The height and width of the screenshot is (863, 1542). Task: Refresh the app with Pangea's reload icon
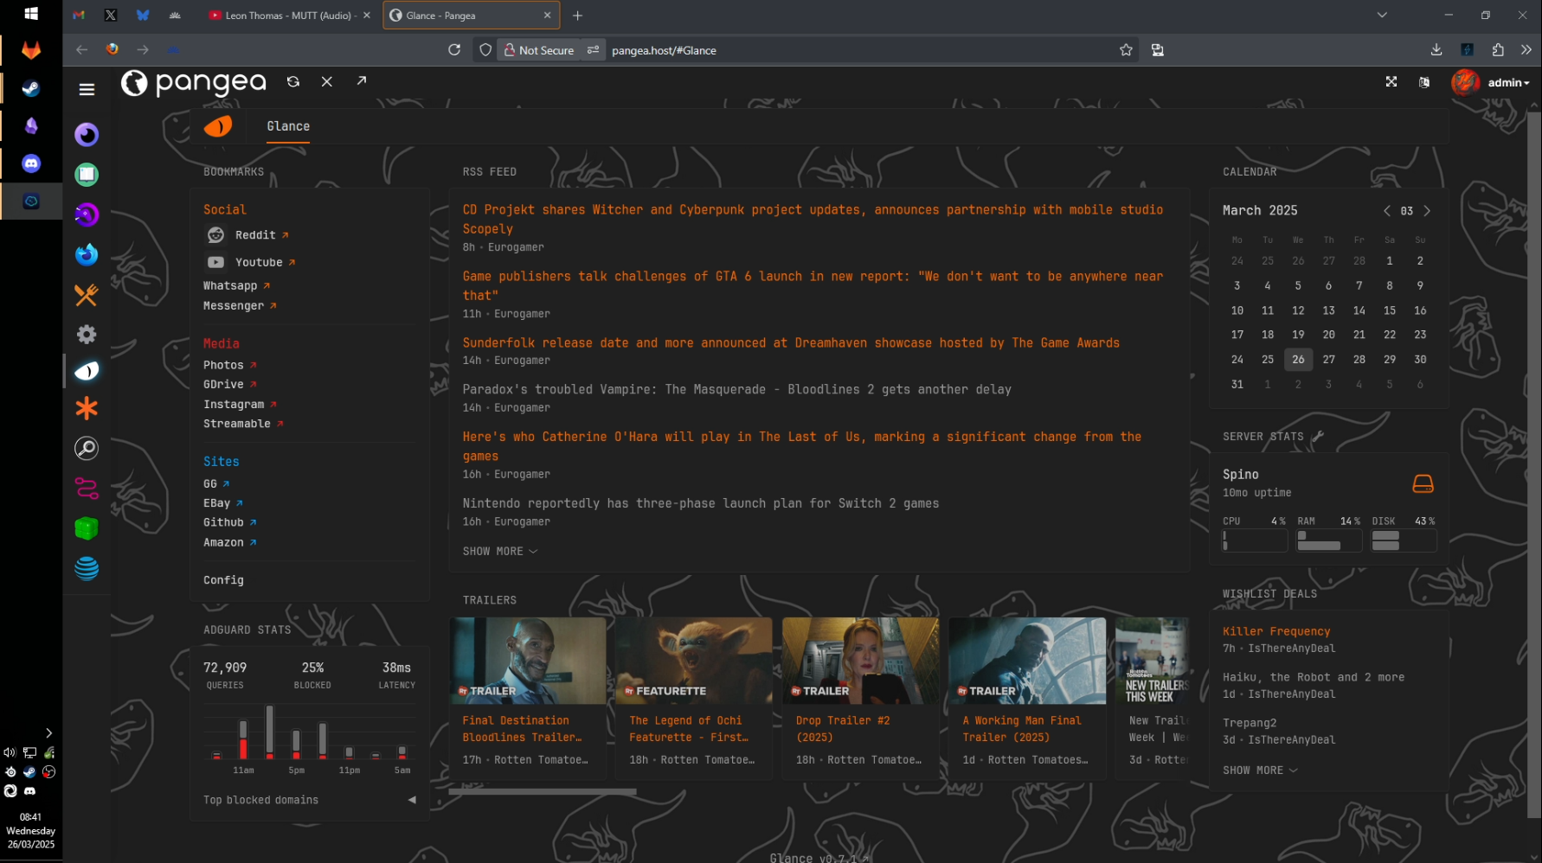coord(293,81)
